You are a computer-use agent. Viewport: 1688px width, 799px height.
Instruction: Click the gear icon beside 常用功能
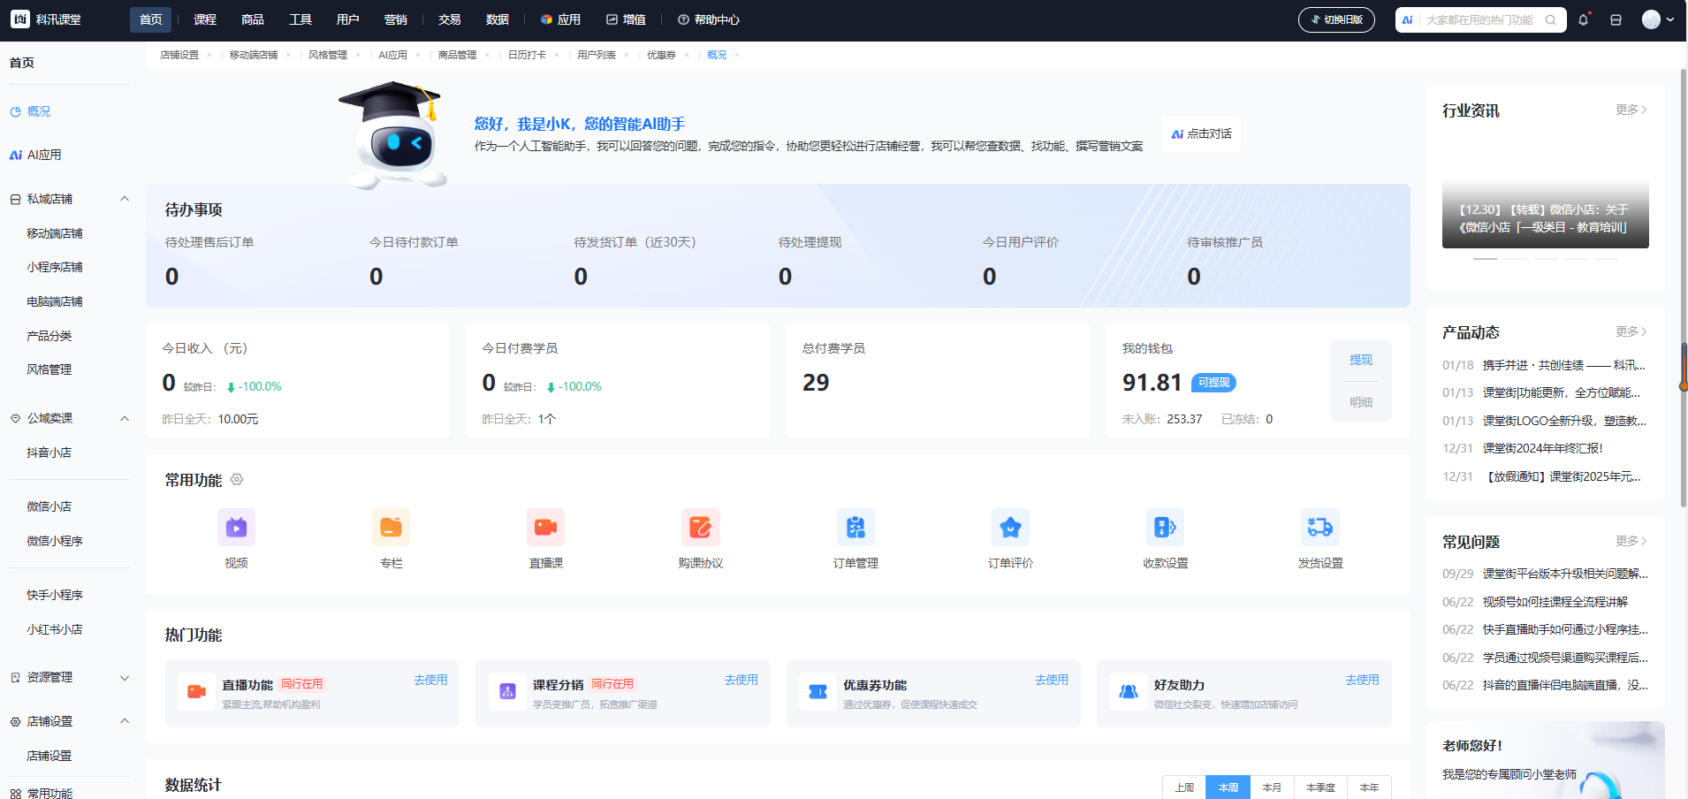(x=237, y=479)
